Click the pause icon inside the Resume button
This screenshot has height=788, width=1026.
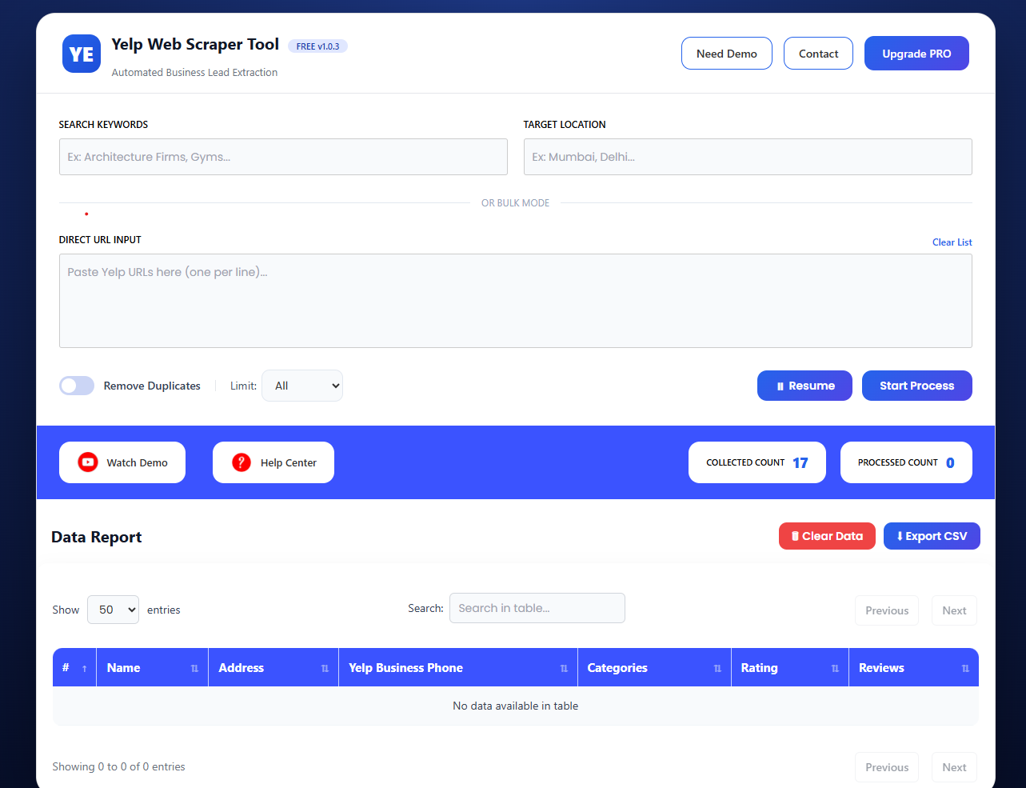click(x=780, y=386)
